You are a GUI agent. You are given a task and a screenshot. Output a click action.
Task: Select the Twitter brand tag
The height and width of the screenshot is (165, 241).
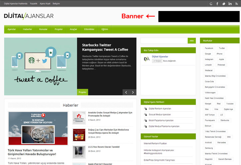pyautogui.click(x=222, y=48)
